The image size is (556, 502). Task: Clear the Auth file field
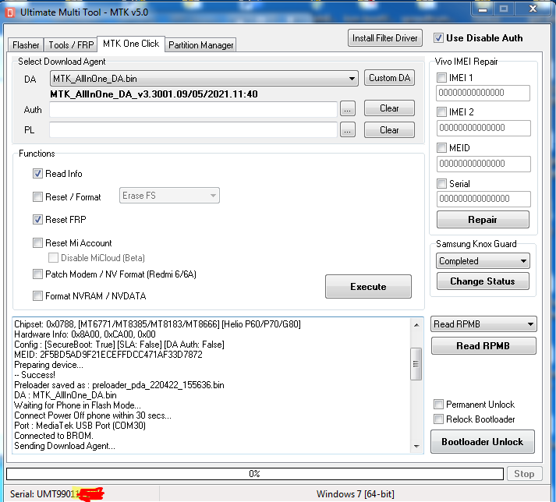pyautogui.click(x=389, y=108)
